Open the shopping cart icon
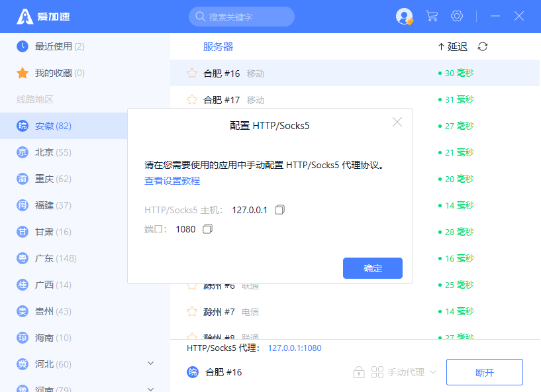The image size is (541, 392). click(x=432, y=16)
